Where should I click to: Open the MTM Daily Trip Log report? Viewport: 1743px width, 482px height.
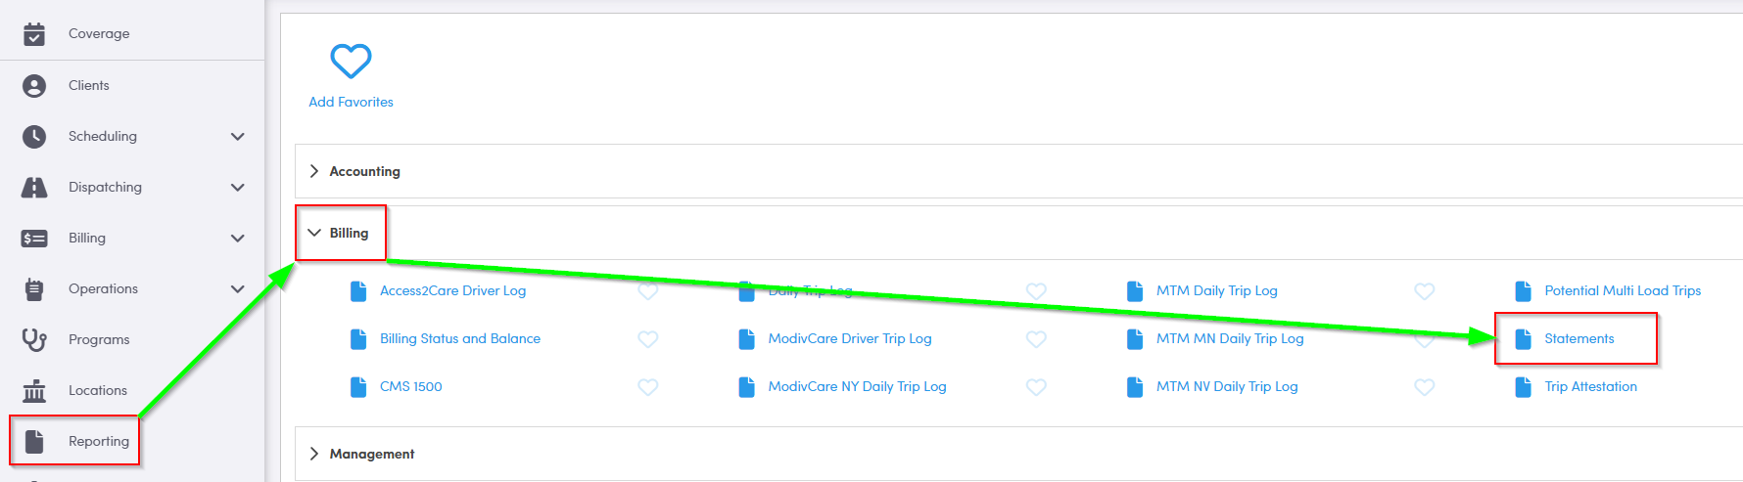(x=1216, y=291)
